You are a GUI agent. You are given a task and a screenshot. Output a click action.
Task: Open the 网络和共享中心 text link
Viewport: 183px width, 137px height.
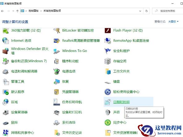(x=23, y=133)
